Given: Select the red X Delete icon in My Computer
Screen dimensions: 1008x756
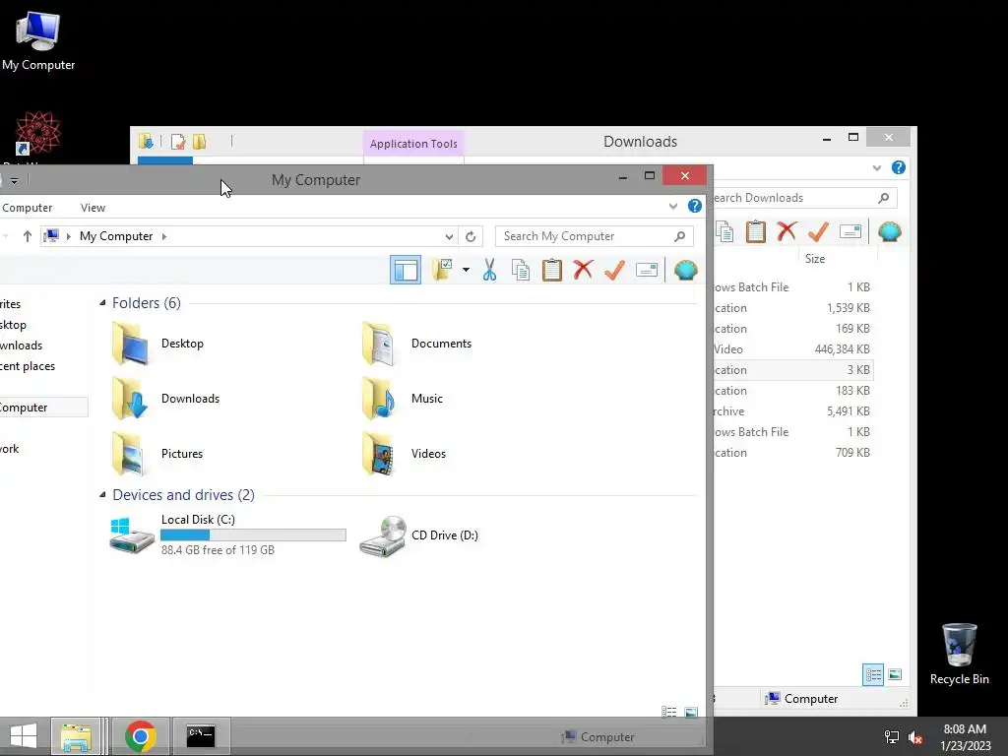Looking at the screenshot, I should (583, 270).
